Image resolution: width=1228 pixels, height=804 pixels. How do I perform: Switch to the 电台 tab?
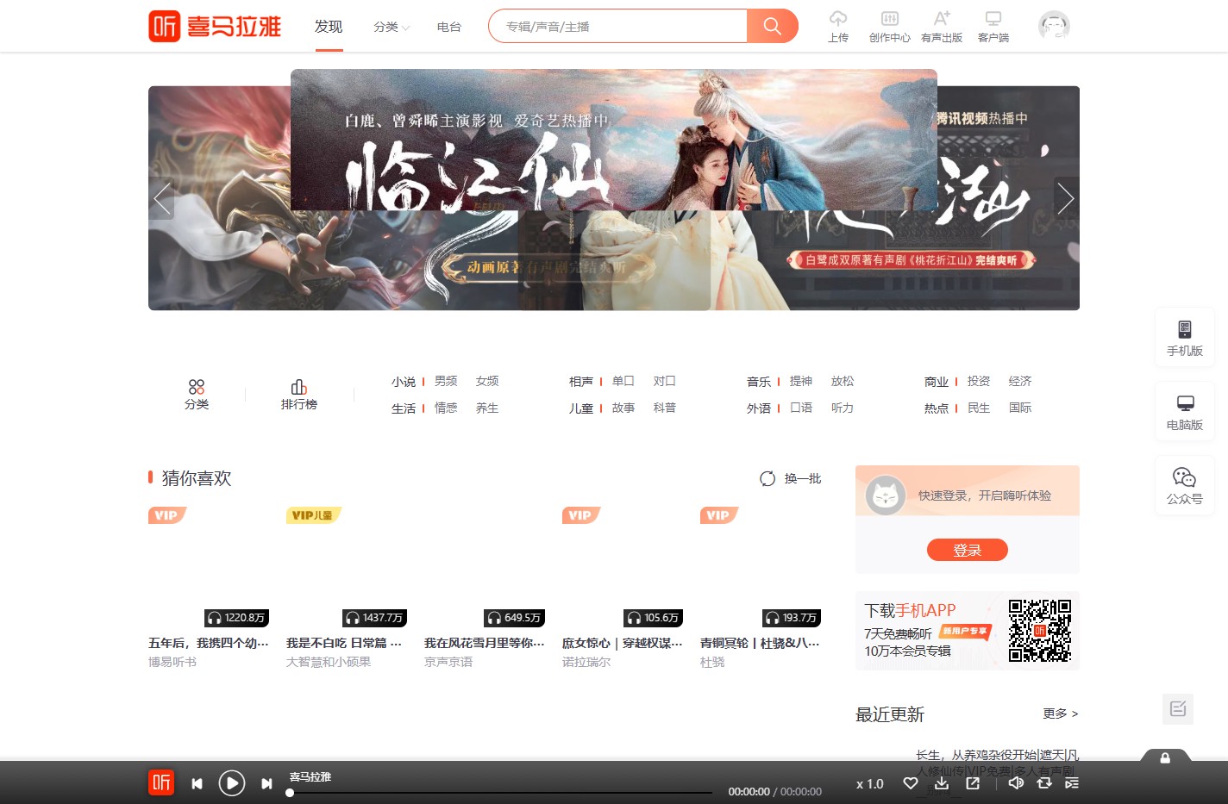[449, 27]
